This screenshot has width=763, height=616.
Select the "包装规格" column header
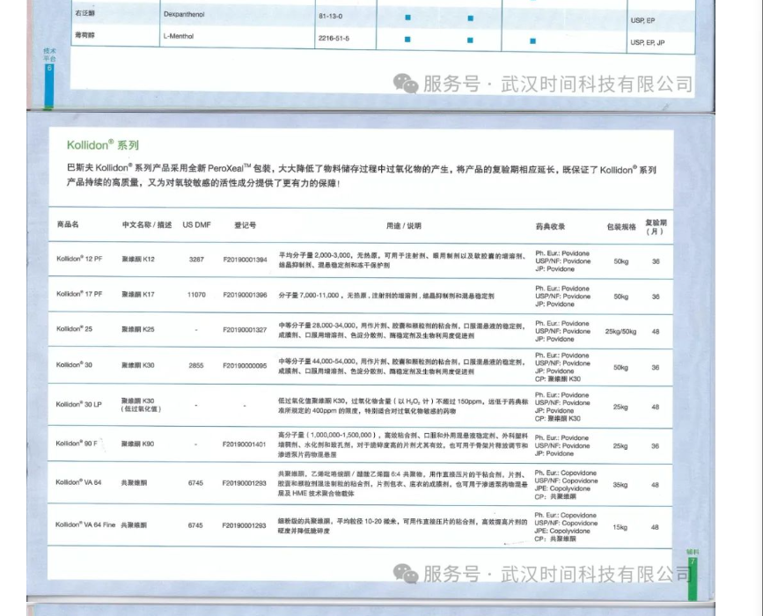coord(621,227)
